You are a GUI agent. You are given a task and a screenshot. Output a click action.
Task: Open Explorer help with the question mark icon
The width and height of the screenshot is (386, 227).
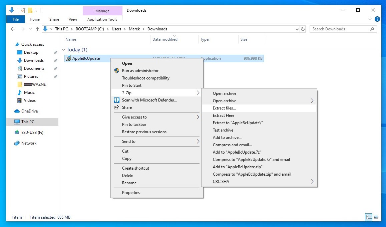pos(377,19)
